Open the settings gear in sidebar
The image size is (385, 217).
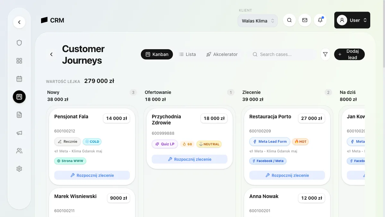click(19, 169)
